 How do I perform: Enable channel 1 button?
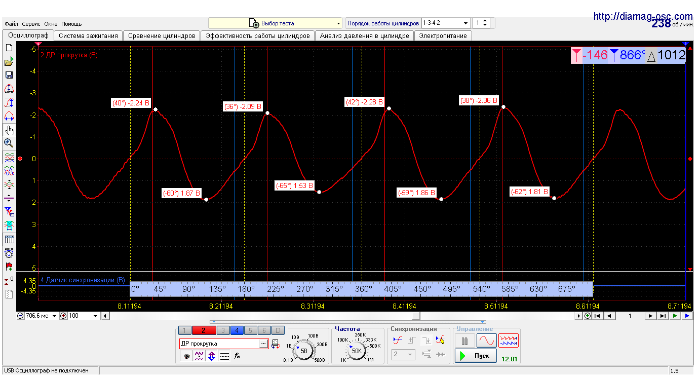click(185, 330)
